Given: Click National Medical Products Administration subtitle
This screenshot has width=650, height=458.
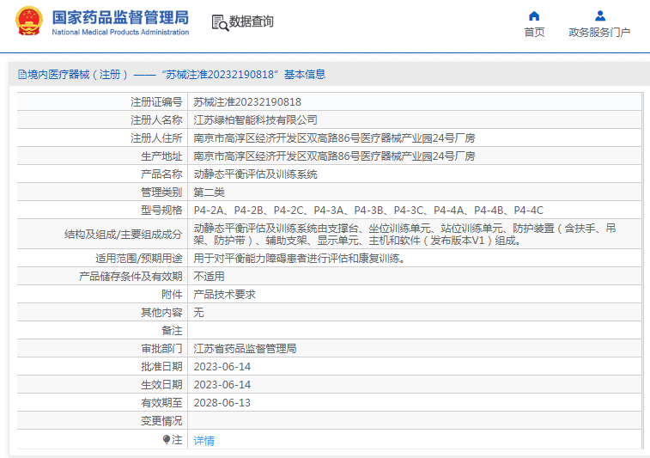Looking at the screenshot, I should click(x=120, y=33).
